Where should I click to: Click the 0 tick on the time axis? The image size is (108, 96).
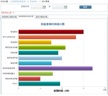[x=19, y=88]
